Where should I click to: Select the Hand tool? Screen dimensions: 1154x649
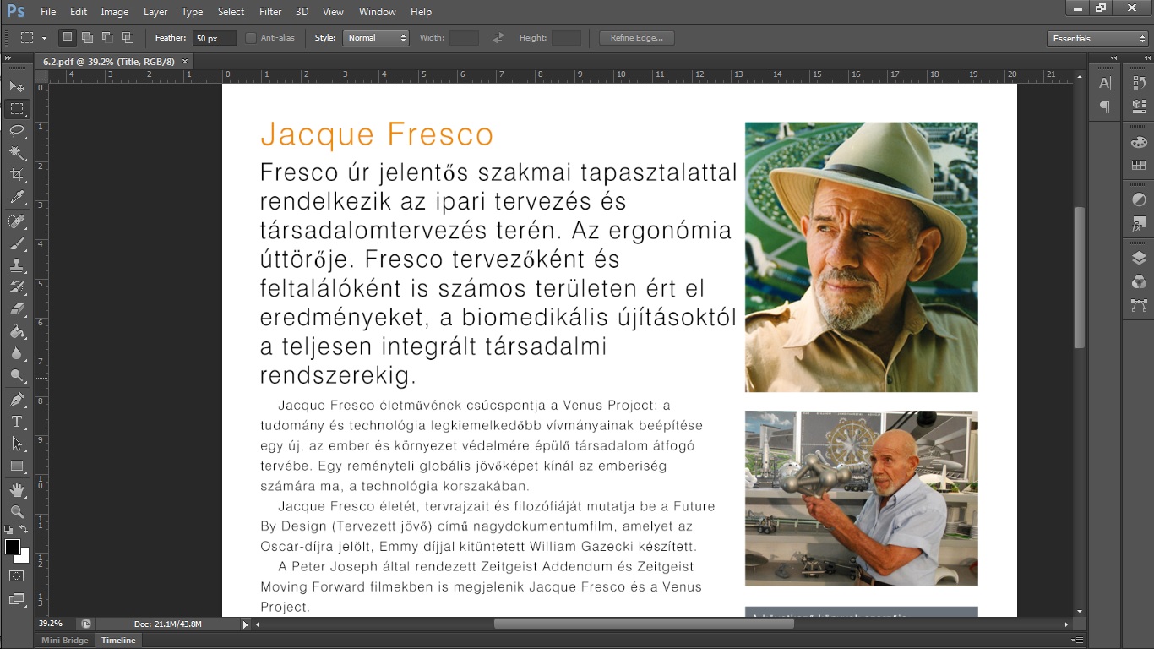(16, 490)
